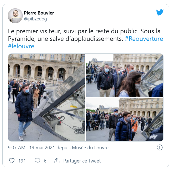Viewport: 175px width, 170px height.
Task: Click the 9:07 AM · 19 mai 2021 timestamp
Action: tap(31, 148)
